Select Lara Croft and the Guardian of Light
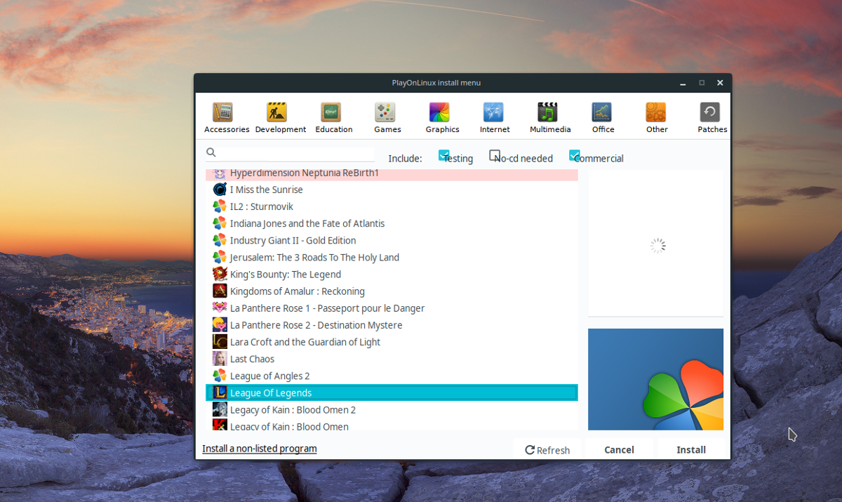Image resolution: width=842 pixels, height=502 pixels. click(392, 342)
